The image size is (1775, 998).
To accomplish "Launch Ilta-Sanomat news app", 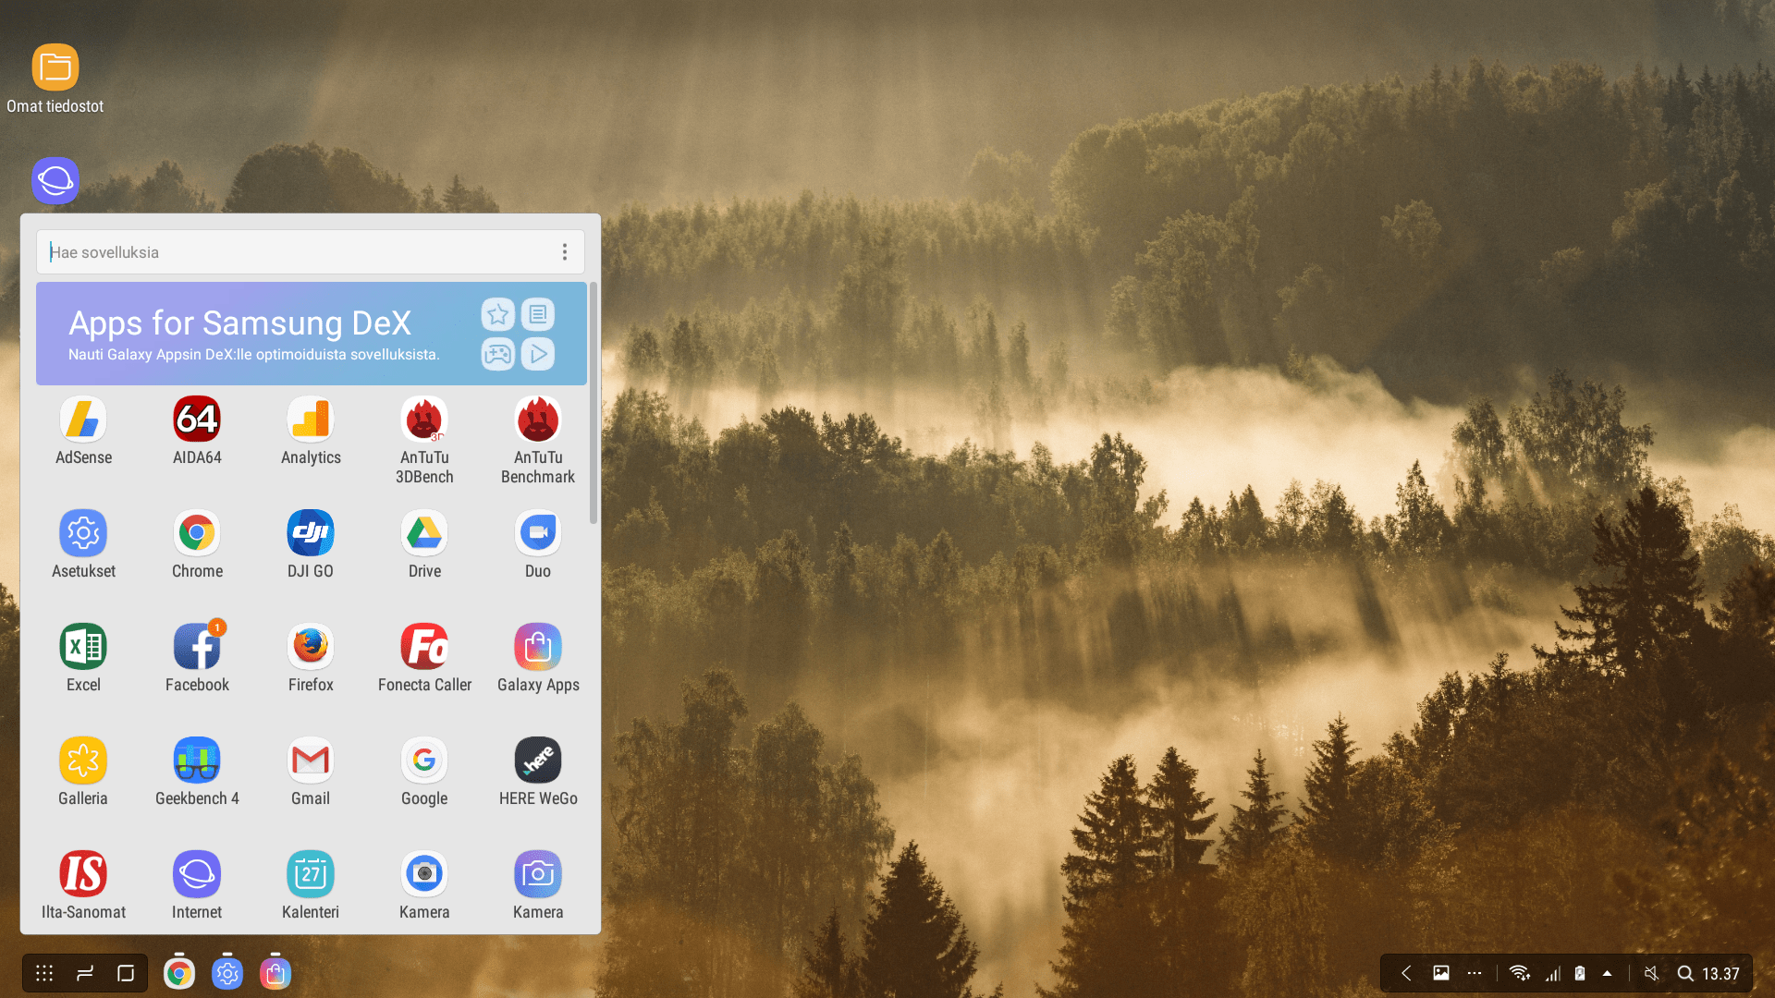I will (83, 875).
